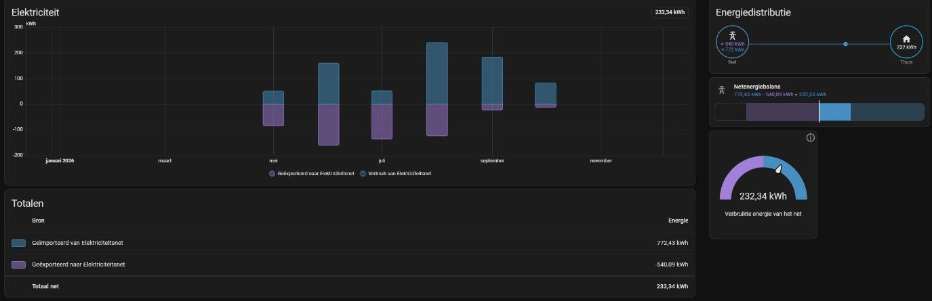Click the Netenergiebalans horizontal balance bar

pyautogui.click(x=819, y=112)
